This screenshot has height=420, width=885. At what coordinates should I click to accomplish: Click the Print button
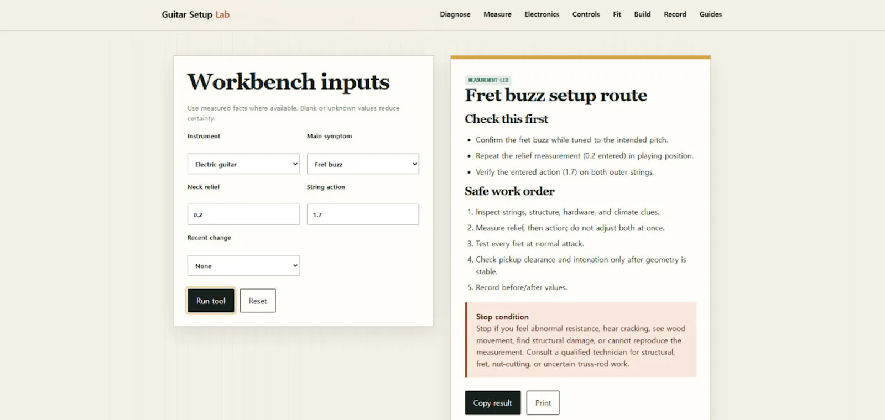pyautogui.click(x=543, y=403)
